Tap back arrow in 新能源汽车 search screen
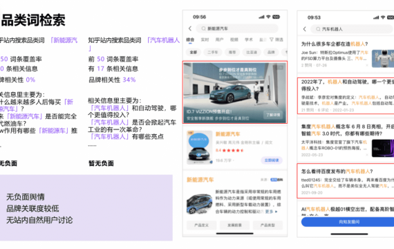Viewport: 394px width, 249px height. click(x=190, y=28)
